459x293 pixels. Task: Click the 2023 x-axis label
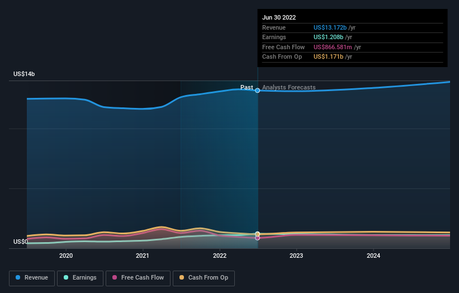point(296,256)
